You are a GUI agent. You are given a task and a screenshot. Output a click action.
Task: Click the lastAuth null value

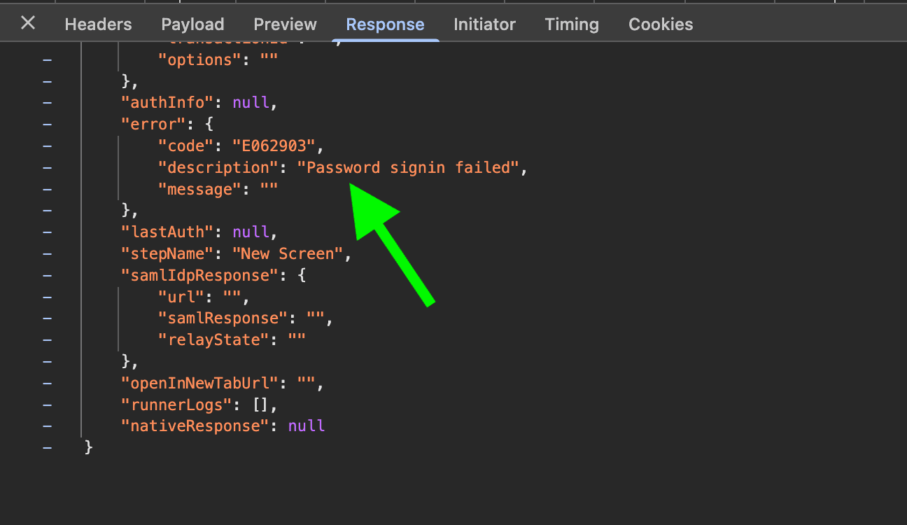pos(251,232)
